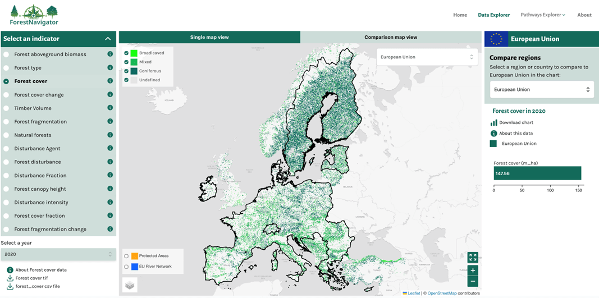Click info icon beside Timber Volume
This screenshot has height=298, width=599.
pos(110,108)
